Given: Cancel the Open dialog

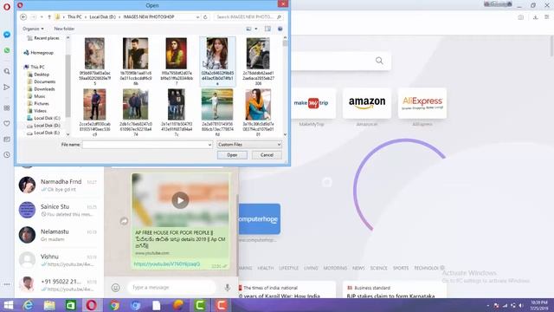Looking at the screenshot, I should tap(267, 155).
